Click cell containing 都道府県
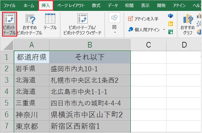Viewport: 202px width, 133px height. [32, 57]
